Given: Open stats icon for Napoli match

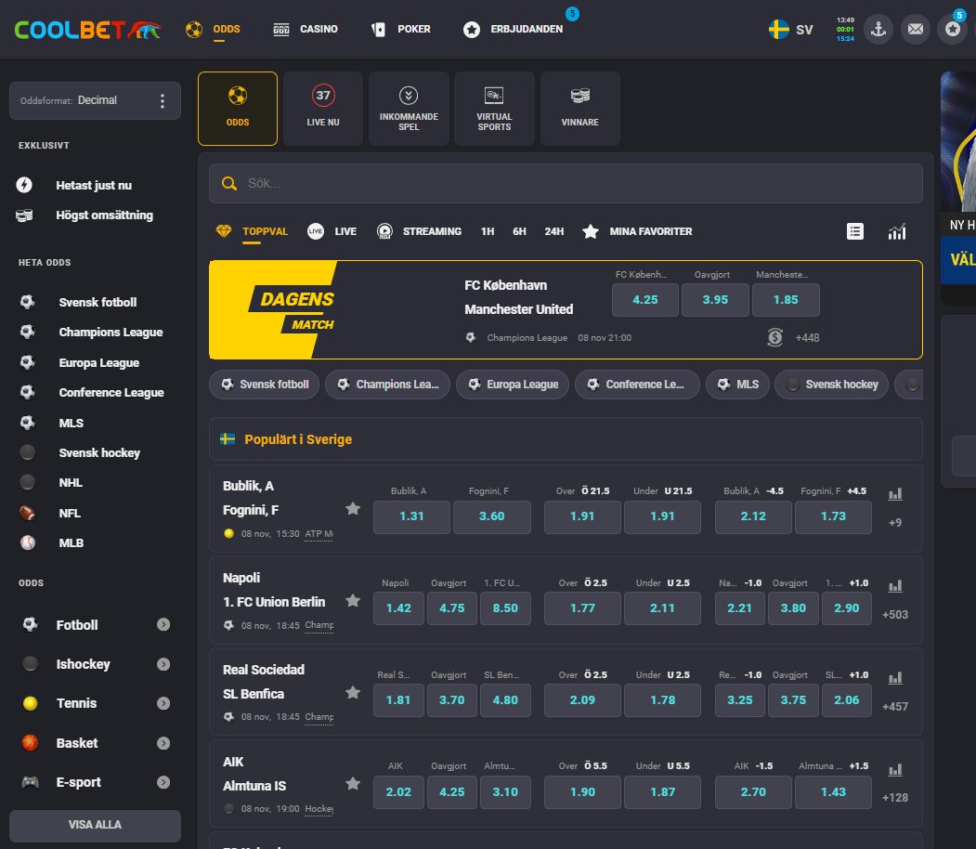Looking at the screenshot, I should (895, 586).
